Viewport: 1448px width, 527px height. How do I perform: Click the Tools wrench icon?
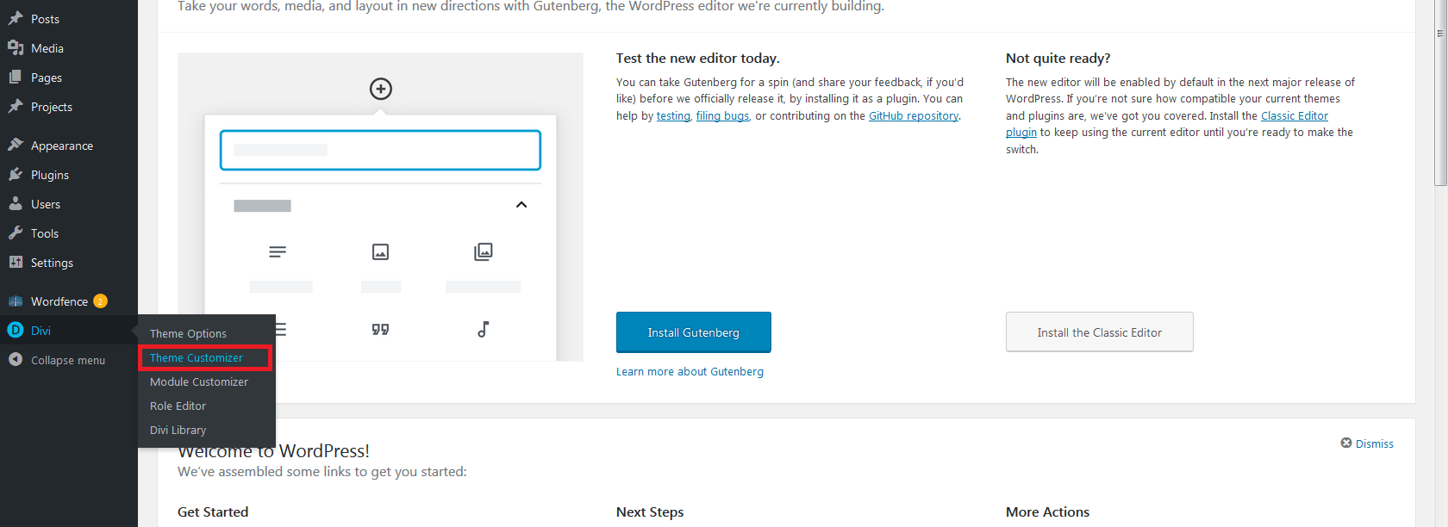click(16, 233)
